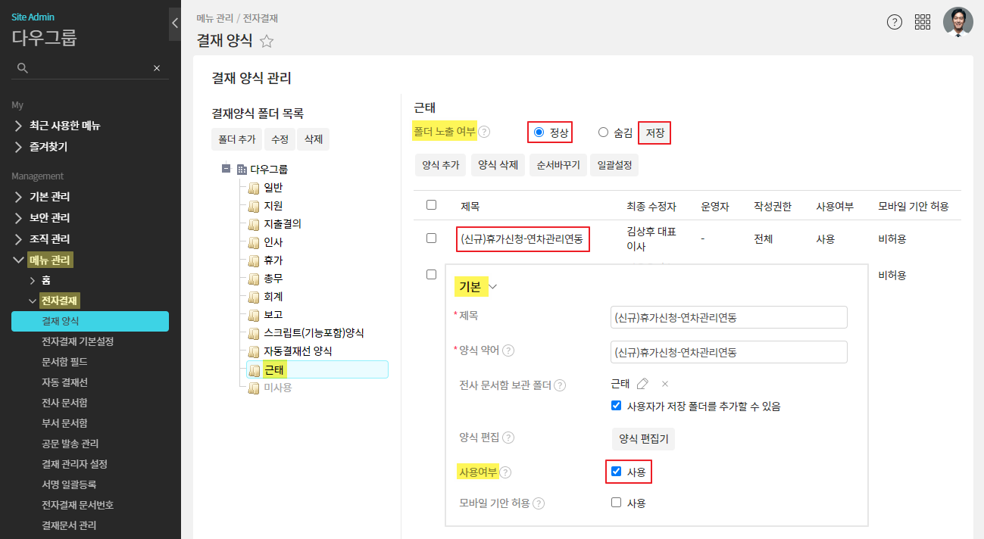Image resolution: width=984 pixels, height=539 pixels.
Task: Collapse the sidebar with the arrow icon
Action: pyautogui.click(x=174, y=23)
